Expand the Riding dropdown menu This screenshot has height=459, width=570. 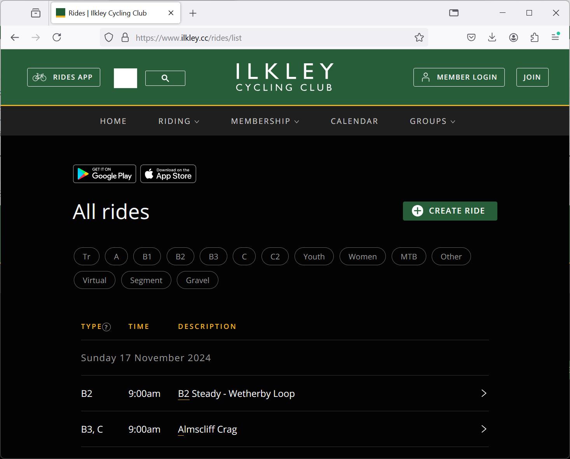point(179,122)
